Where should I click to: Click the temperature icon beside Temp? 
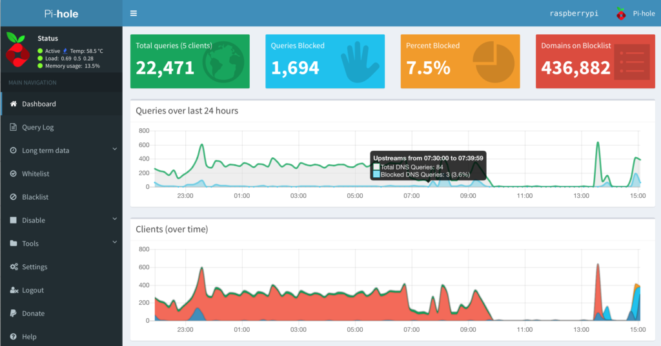tap(65, 51)
